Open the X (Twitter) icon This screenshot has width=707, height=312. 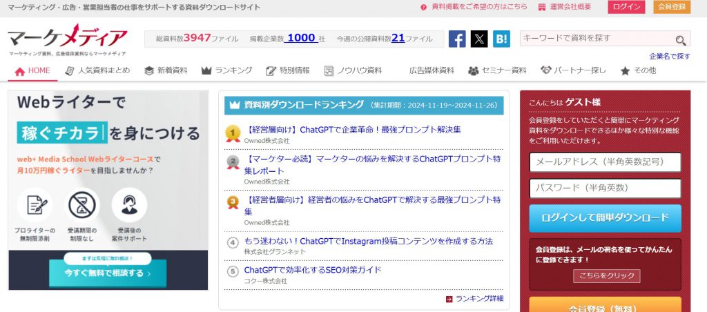(479, 39)
